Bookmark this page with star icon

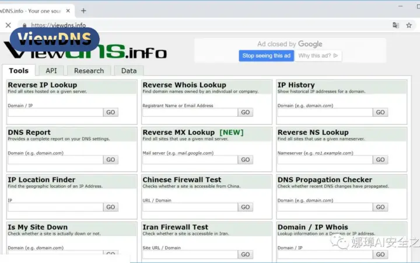(409, 25)
